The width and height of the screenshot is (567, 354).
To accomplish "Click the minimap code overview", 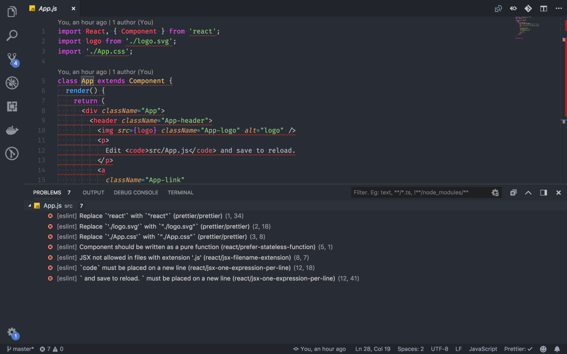I will tap(527, 28).
